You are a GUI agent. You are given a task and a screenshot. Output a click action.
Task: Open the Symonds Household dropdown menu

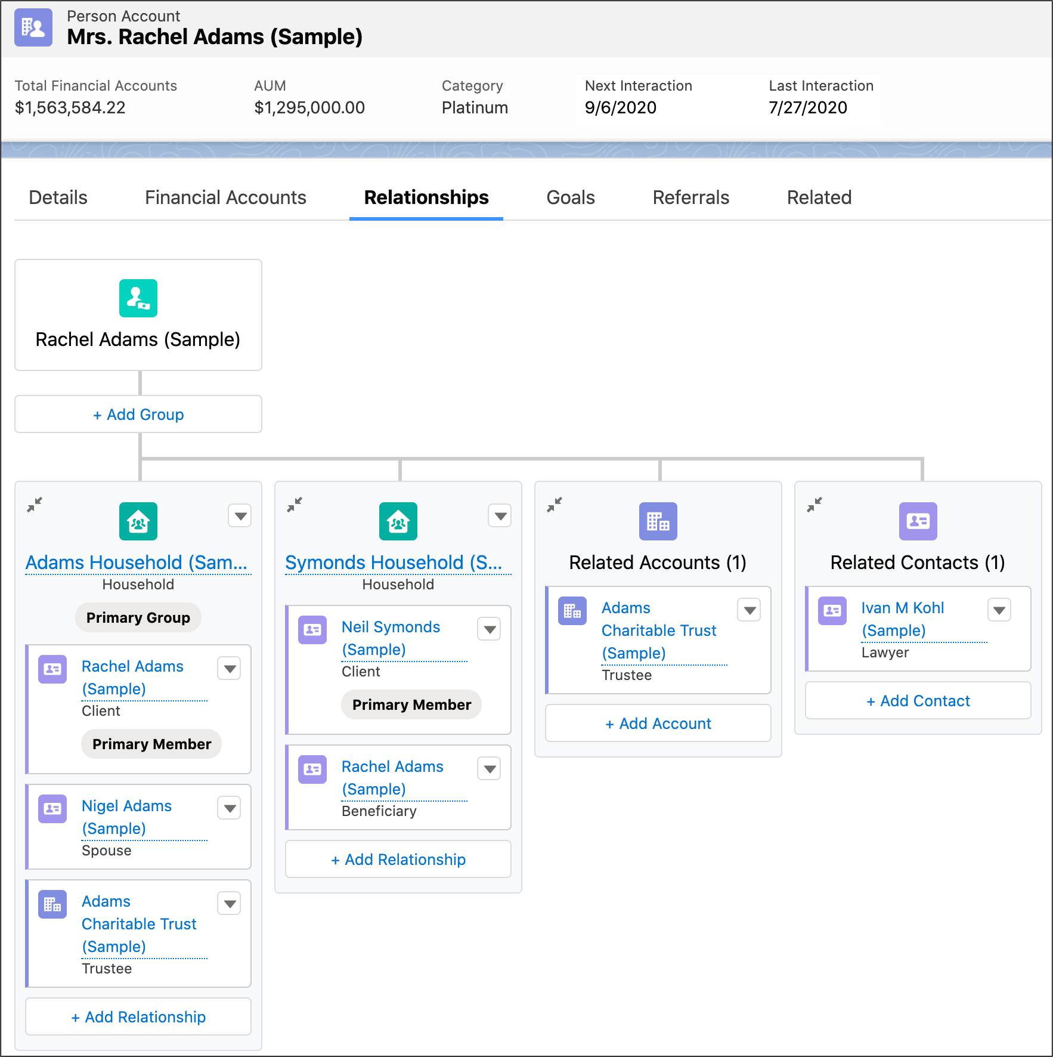pyautogui.click(x=500, y=516)
